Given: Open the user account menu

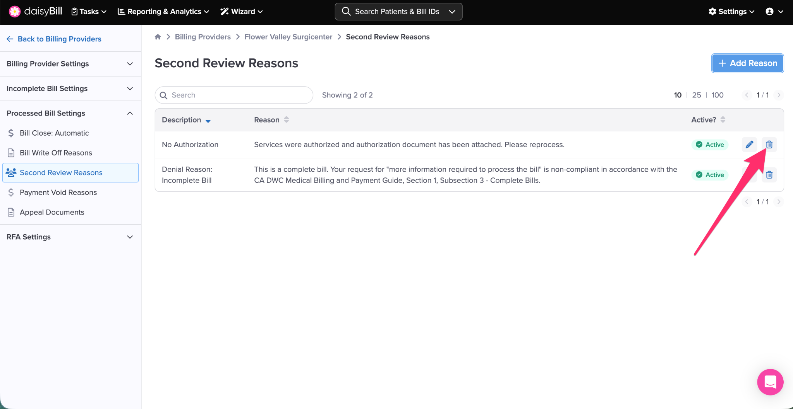Looking at the screenshot, I should [x=774, y=12].
